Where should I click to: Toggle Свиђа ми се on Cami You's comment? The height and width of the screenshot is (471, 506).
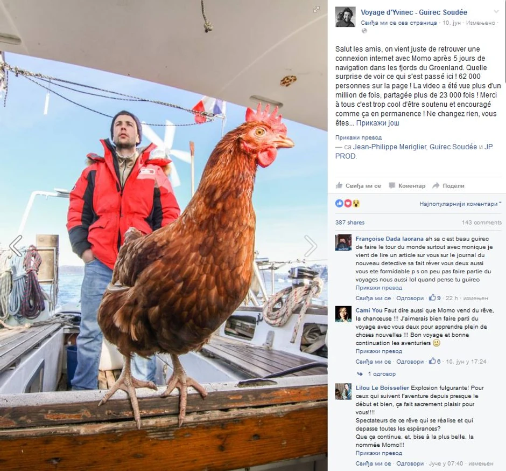(x=373, y=362)
